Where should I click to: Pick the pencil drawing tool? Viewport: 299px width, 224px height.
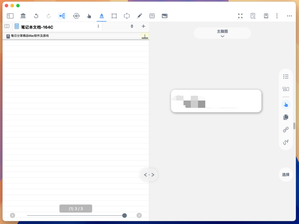139,16
